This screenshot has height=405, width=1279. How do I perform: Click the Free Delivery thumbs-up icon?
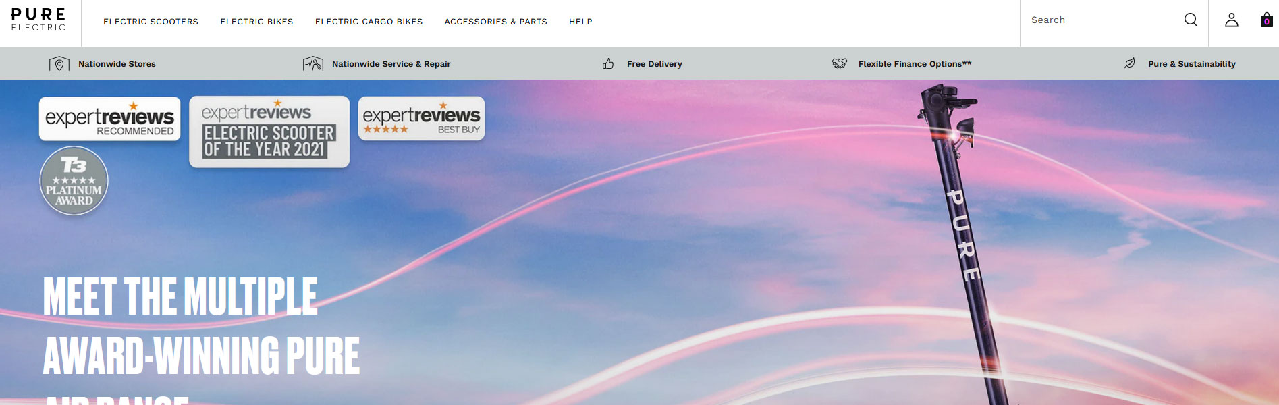pos(608,63)
